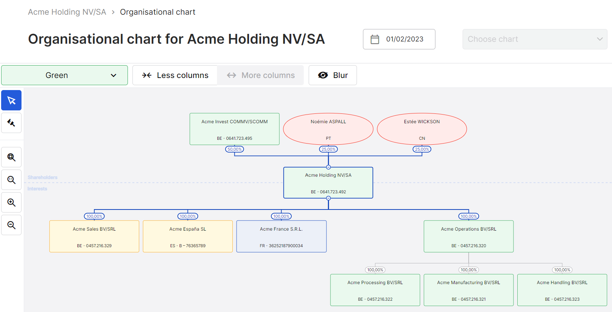
Task: Zoom in using the magnifier plus icon
Action: coord(11,202)
